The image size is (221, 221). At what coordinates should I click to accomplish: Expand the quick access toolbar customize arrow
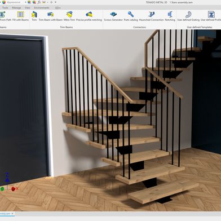pos(55,2)
